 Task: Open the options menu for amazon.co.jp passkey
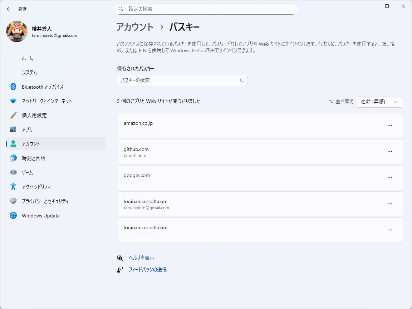coord(389,125)
